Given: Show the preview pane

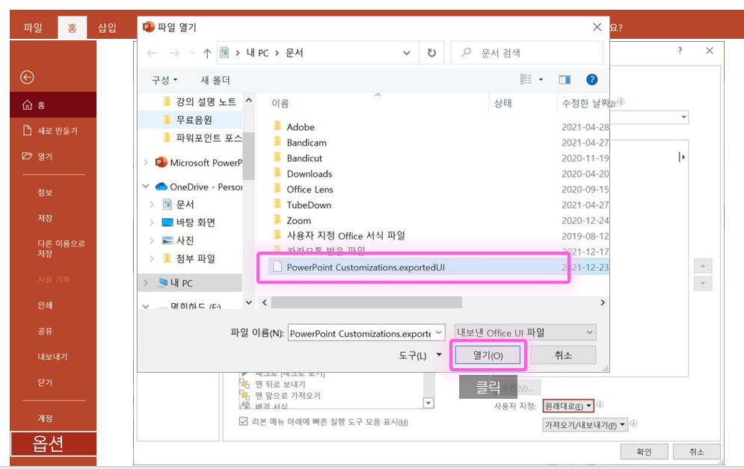Looking at the screenshot, I should click(x=565, y=79).
